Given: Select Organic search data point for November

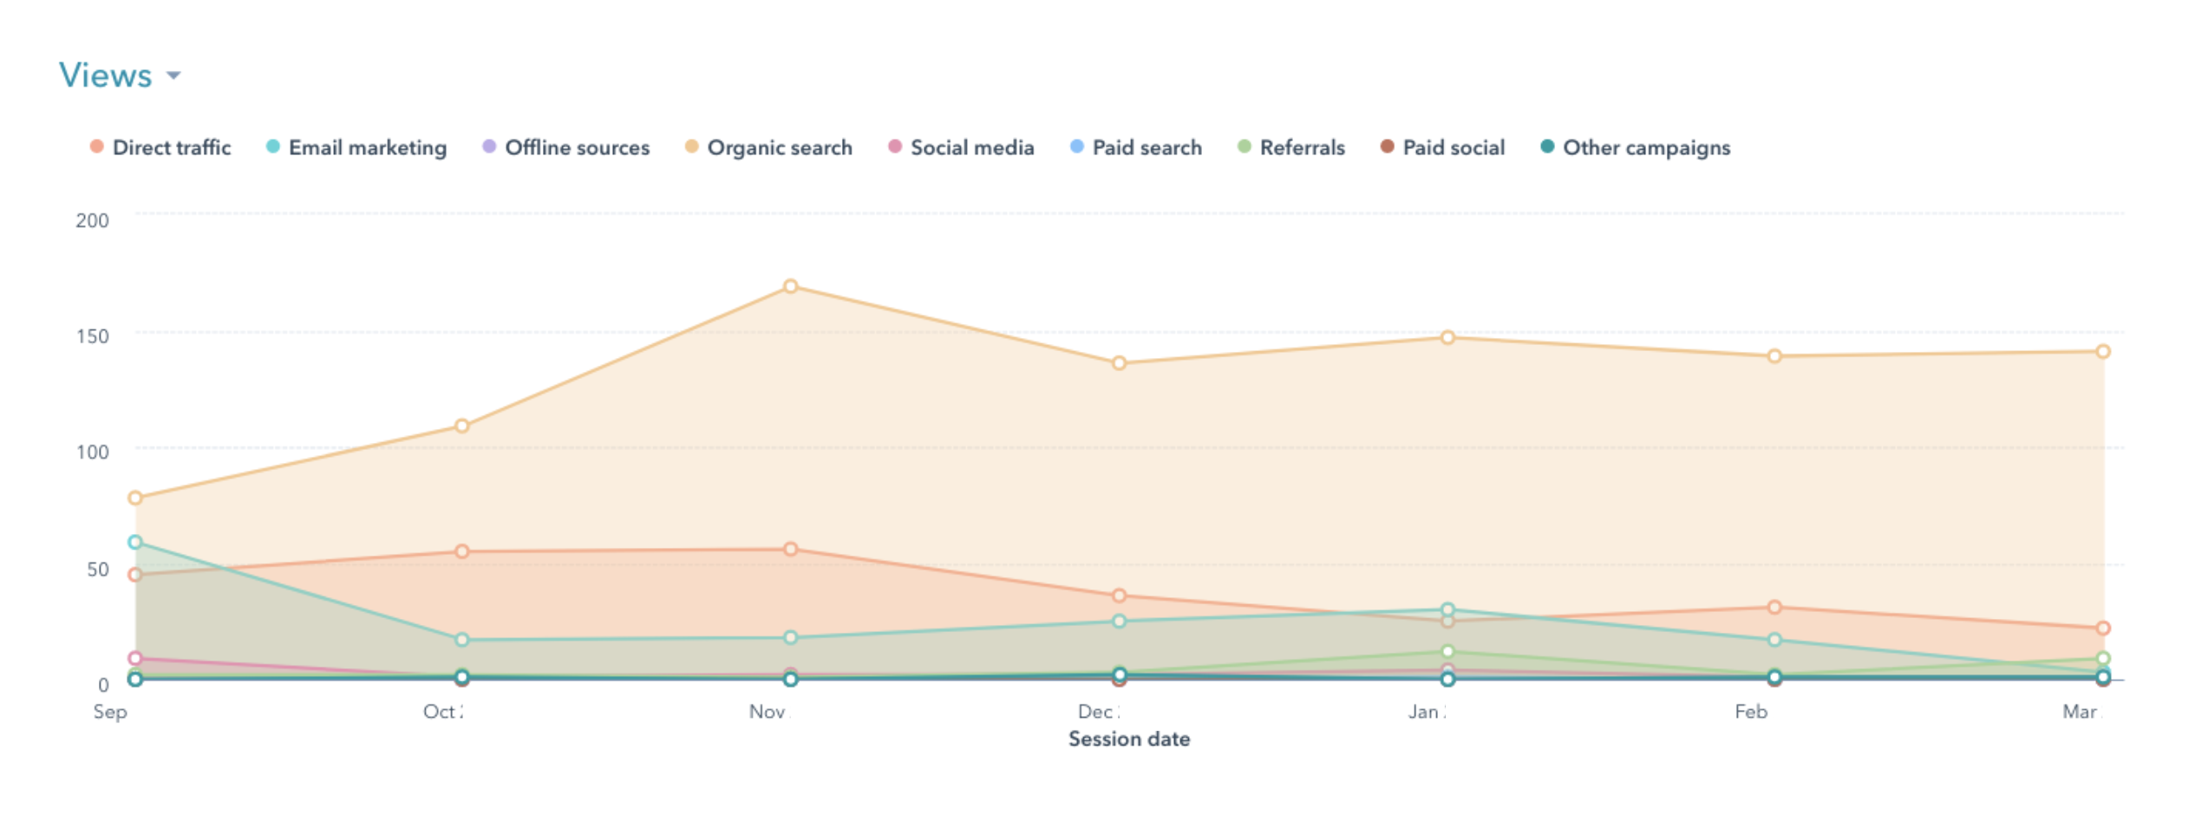Looking at the screenshot, I should tap(790, 286).
